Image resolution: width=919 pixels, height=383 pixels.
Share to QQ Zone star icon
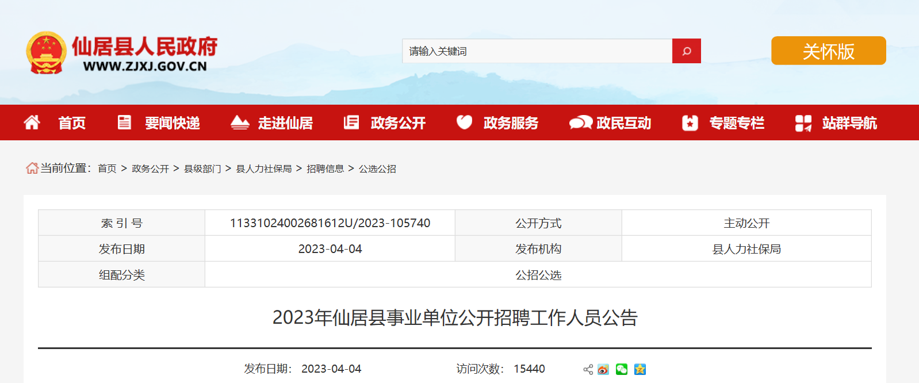640,369
